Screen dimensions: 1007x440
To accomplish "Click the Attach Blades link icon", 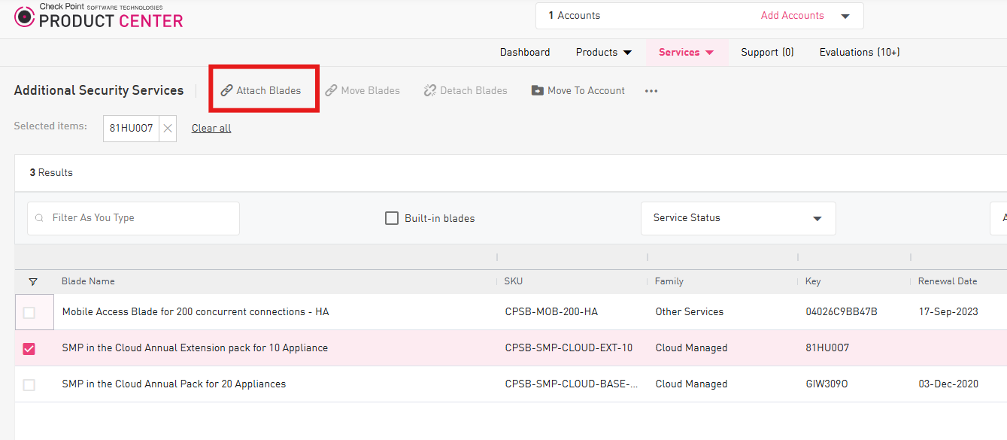I will [226, 91].
